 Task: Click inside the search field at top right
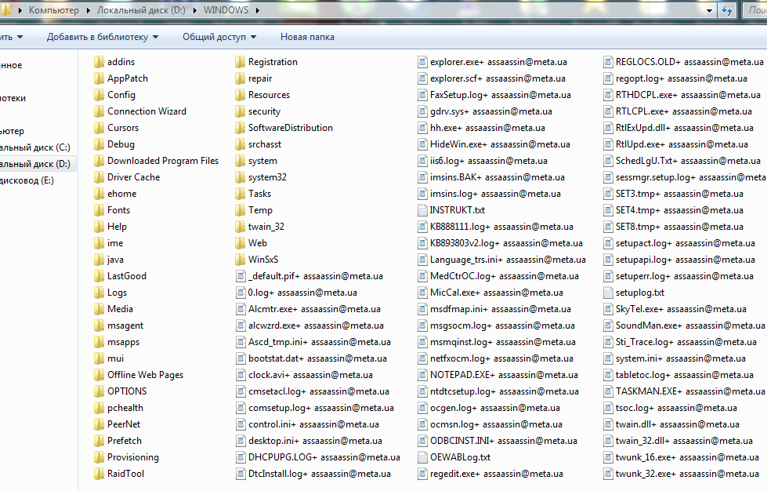click(756, 10)
